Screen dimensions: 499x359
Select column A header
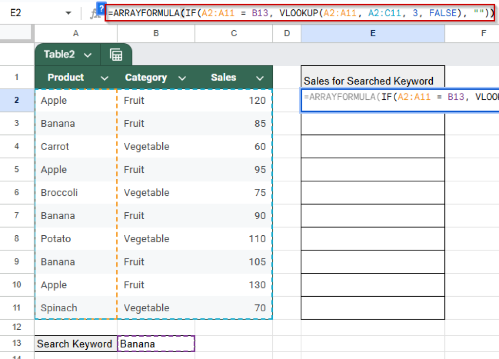[76, 33]
